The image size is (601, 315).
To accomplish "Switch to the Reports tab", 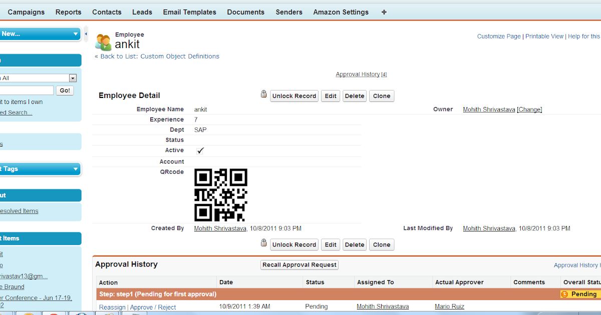I will [x=68, y=11].
